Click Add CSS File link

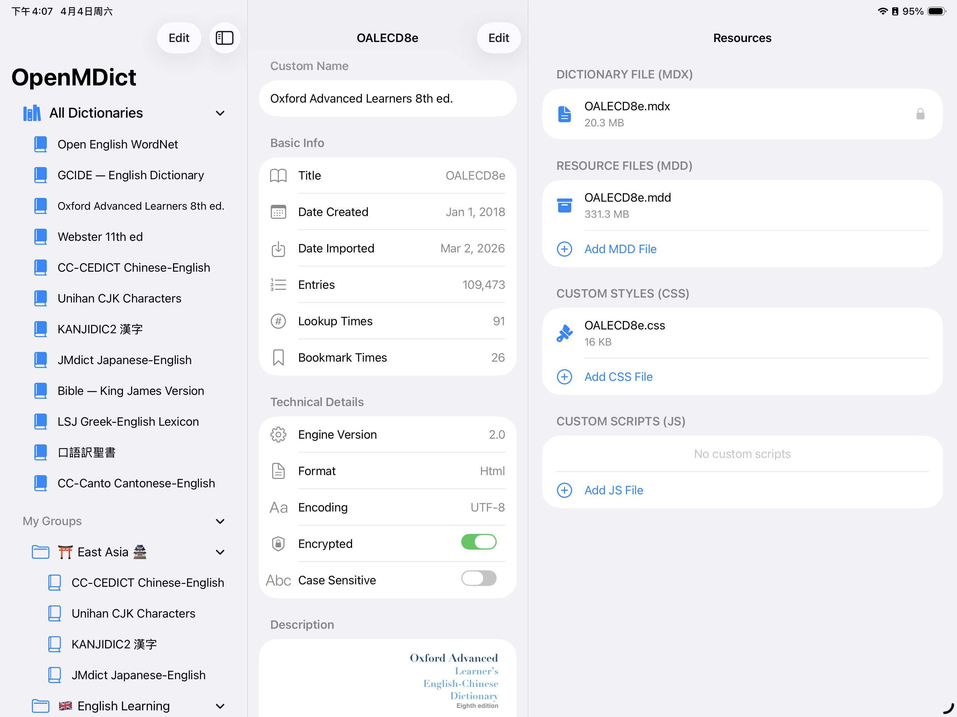pyautogui.click(x=618, y=377)
